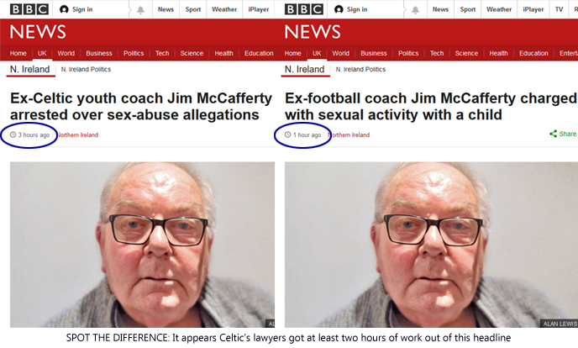The image size is (578, 348).
Task: Click the left article photo
Action: pyautogui.click(x=142, y=245)
